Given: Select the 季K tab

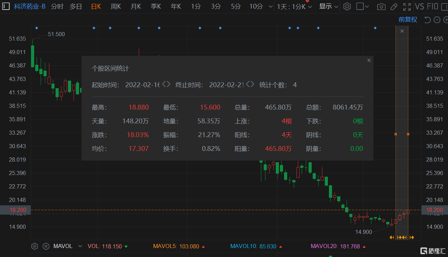Looking at the screenshot, I should [156, 7].
